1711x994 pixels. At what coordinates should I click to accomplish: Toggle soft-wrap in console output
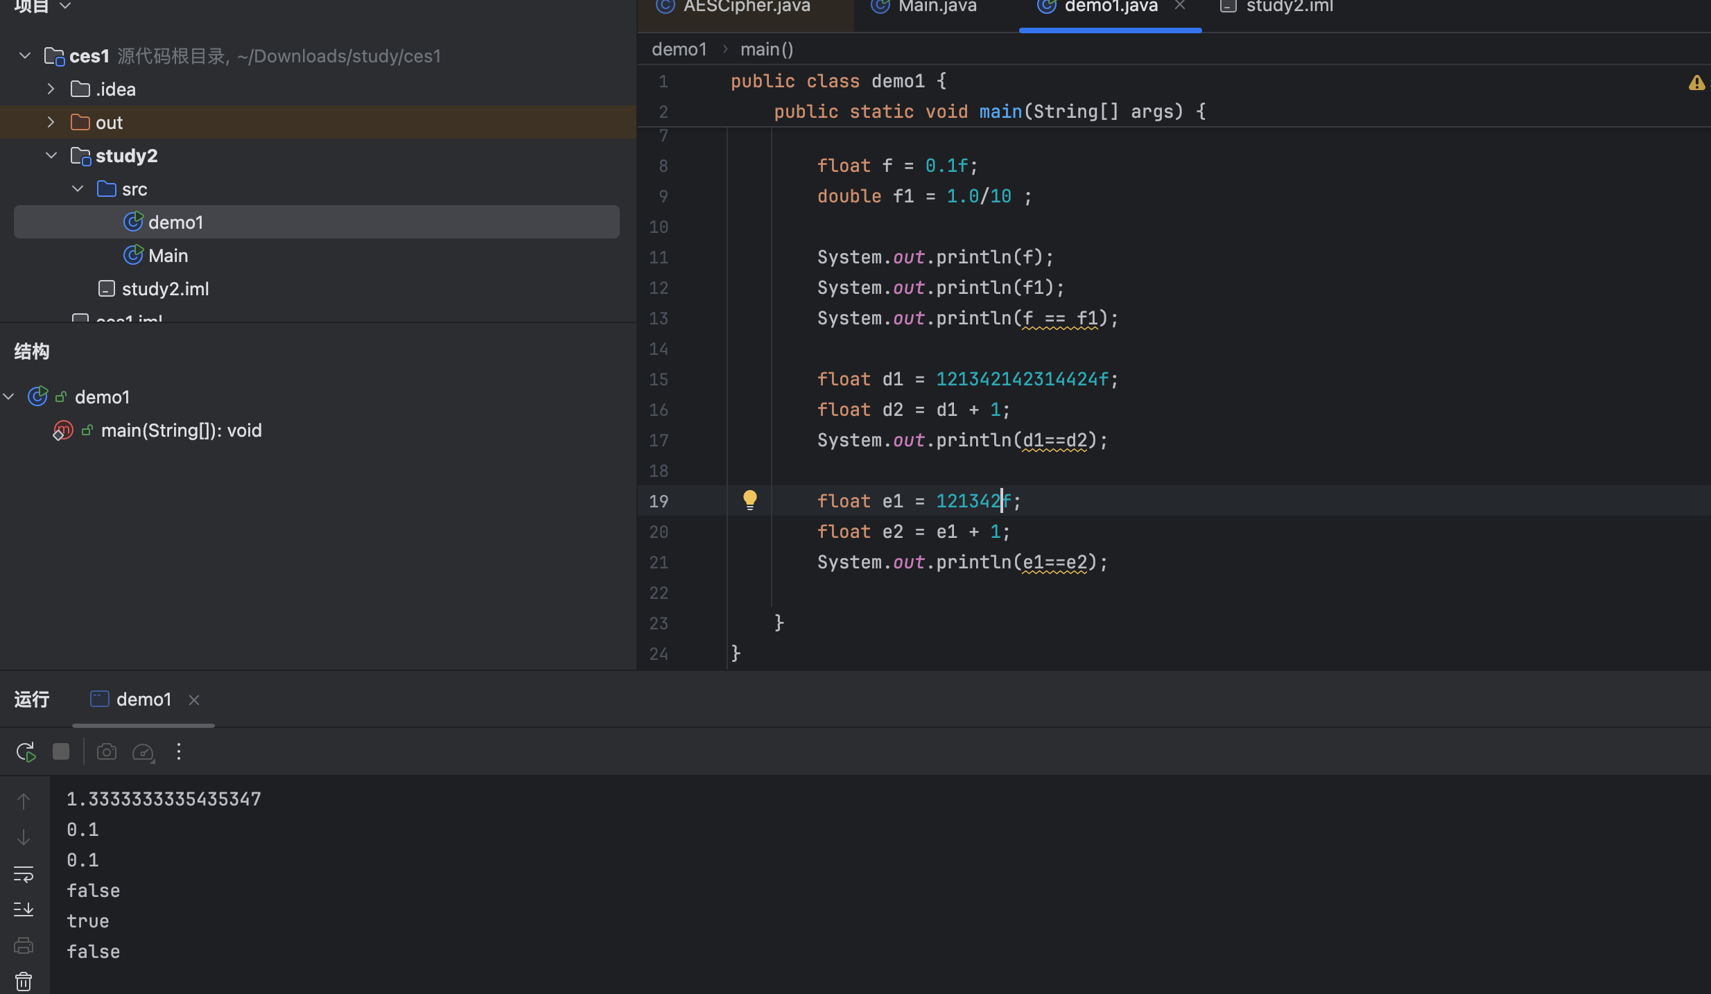tap(24, 873)
